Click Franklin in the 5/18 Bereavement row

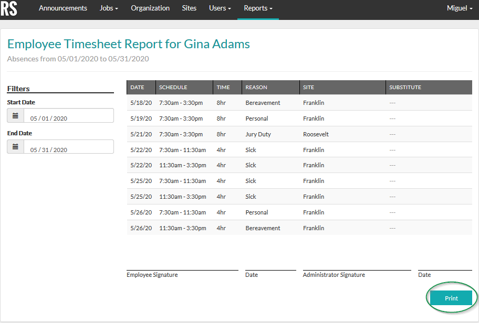[313, 103]
